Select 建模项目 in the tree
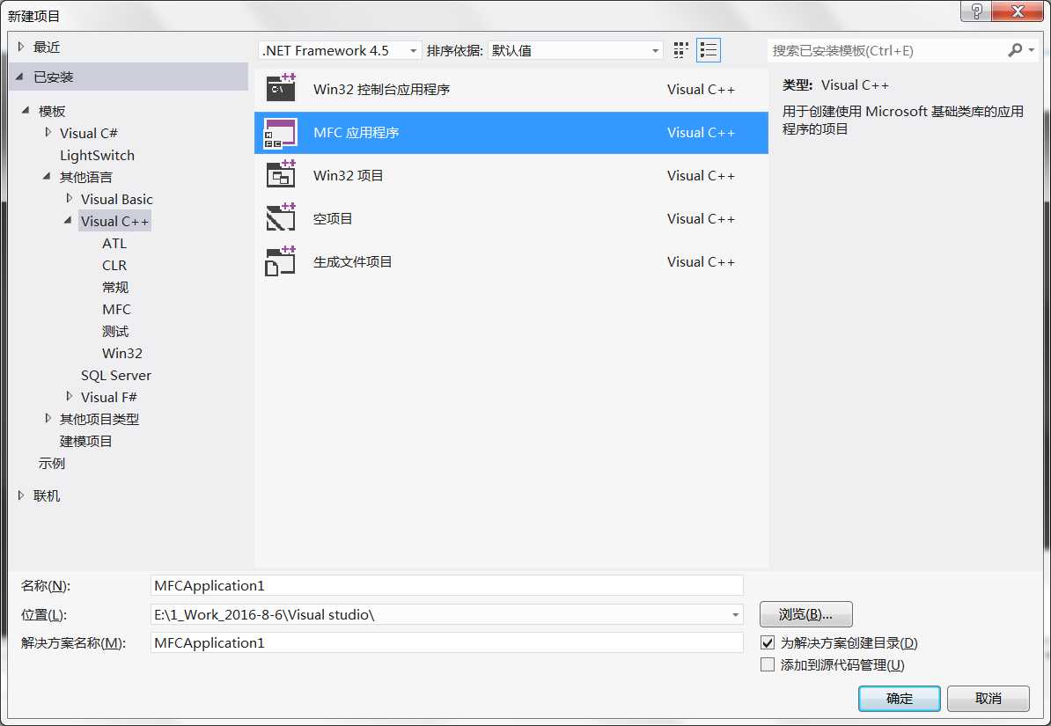This screenshot has width=1051, height=726. 85,441
